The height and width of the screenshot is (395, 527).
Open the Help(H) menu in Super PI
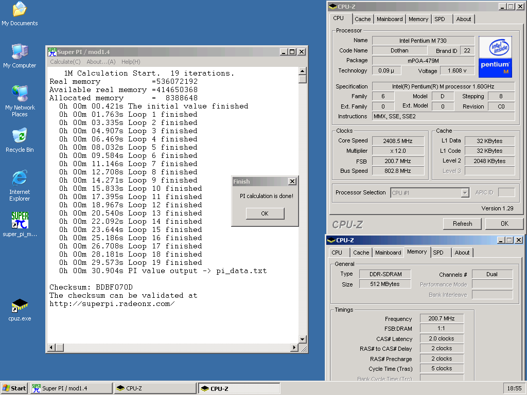[131, 62]
